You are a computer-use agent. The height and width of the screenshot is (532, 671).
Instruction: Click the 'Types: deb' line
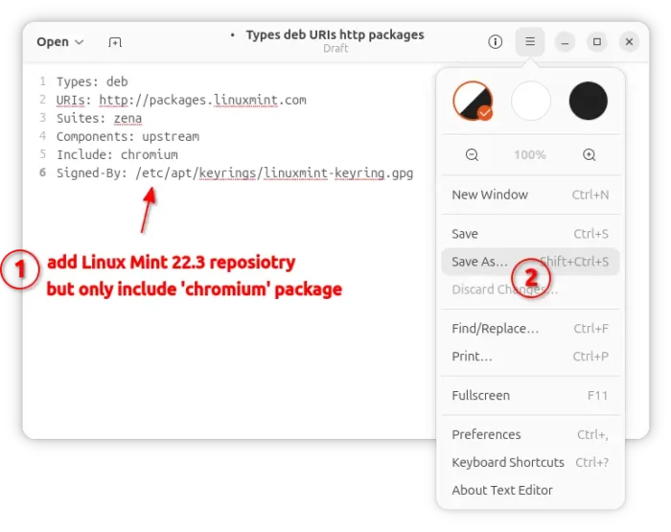[x=92, y=81]
